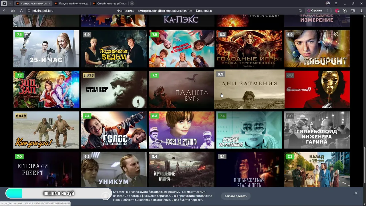The height and width of the screenshot is (206, 366).
Task: Open the Зип и Зап poster
Action: tap(46, 89)
